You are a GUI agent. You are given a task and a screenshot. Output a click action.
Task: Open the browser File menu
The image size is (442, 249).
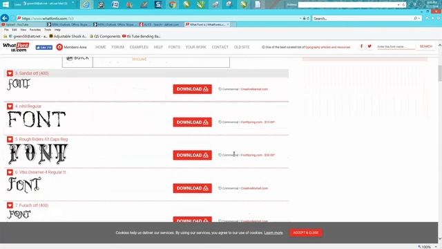6,30
